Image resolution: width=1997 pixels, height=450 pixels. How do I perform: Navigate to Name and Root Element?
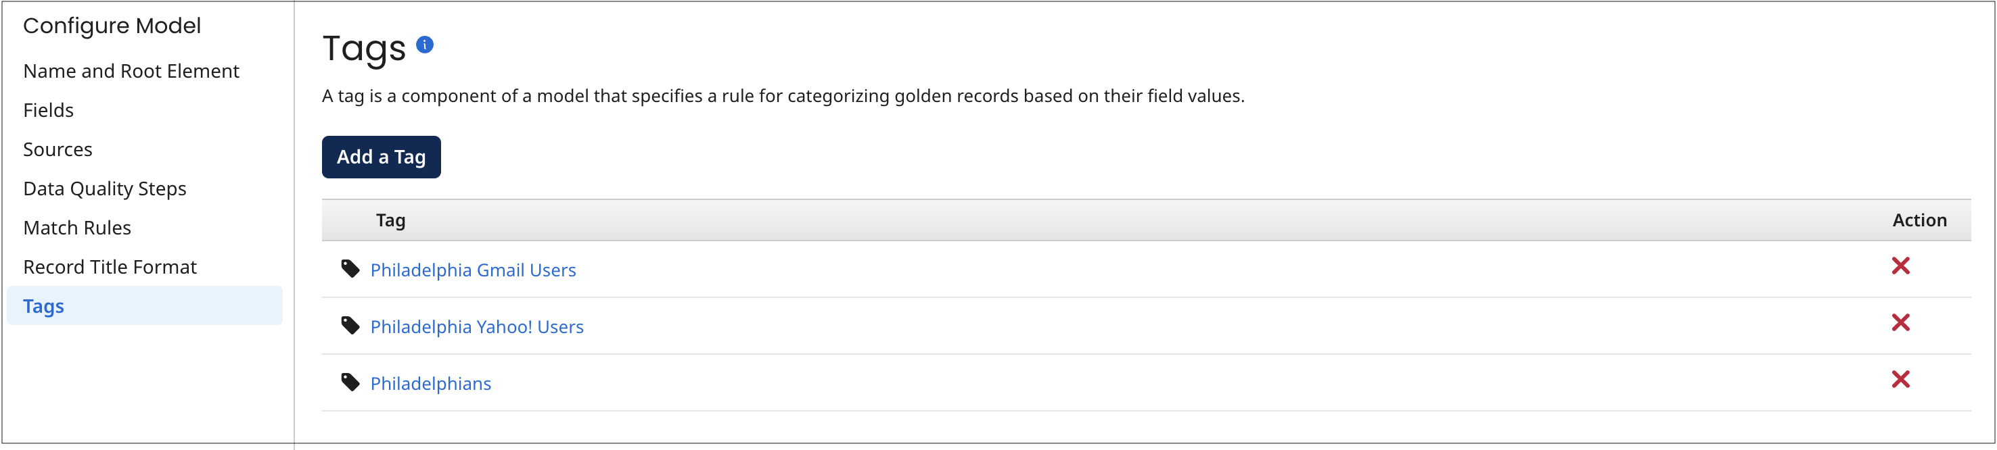point(131,70)
